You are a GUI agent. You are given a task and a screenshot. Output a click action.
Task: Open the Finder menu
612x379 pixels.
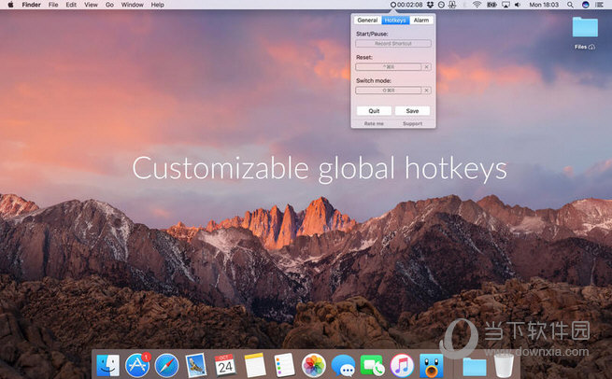(x=31, y=5)
